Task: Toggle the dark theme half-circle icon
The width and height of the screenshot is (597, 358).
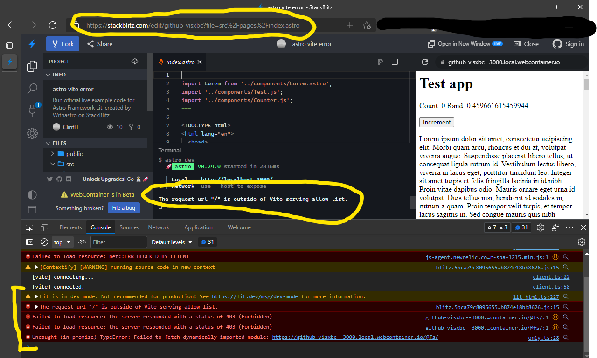Action: (32, 194)
